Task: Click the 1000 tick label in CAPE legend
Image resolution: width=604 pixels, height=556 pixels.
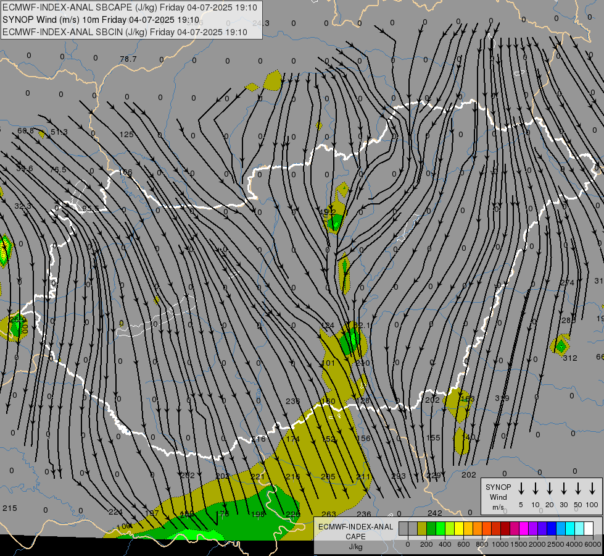Action: point(500,544)
